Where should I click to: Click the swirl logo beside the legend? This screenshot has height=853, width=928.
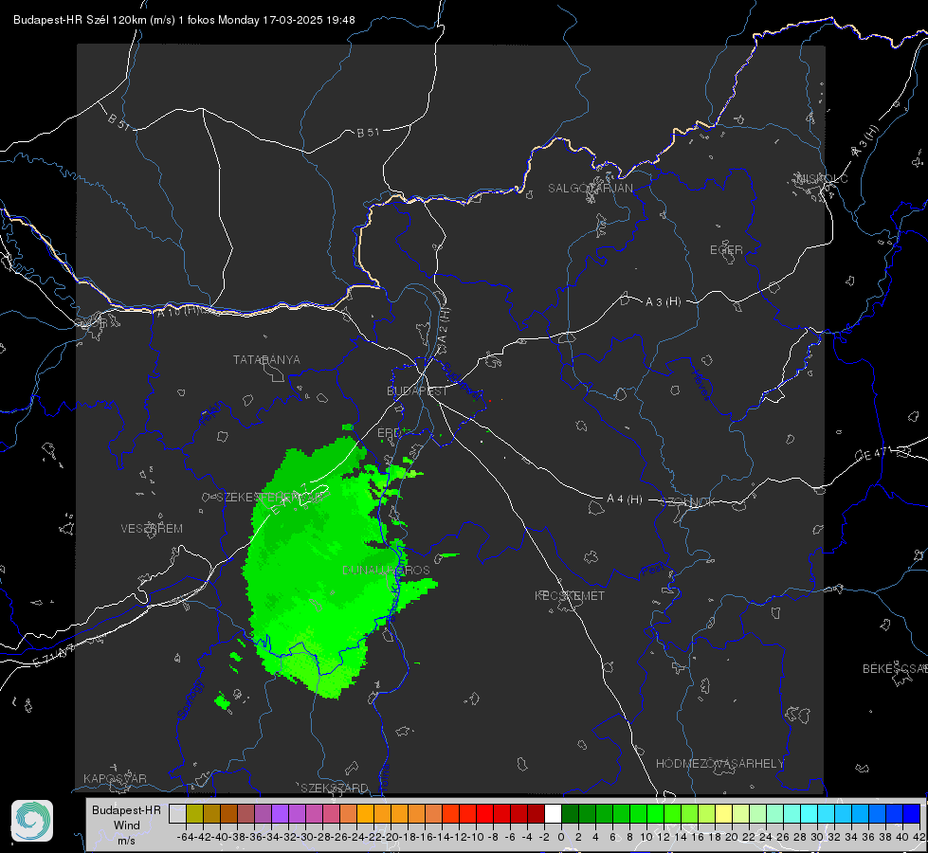[32, 821]
